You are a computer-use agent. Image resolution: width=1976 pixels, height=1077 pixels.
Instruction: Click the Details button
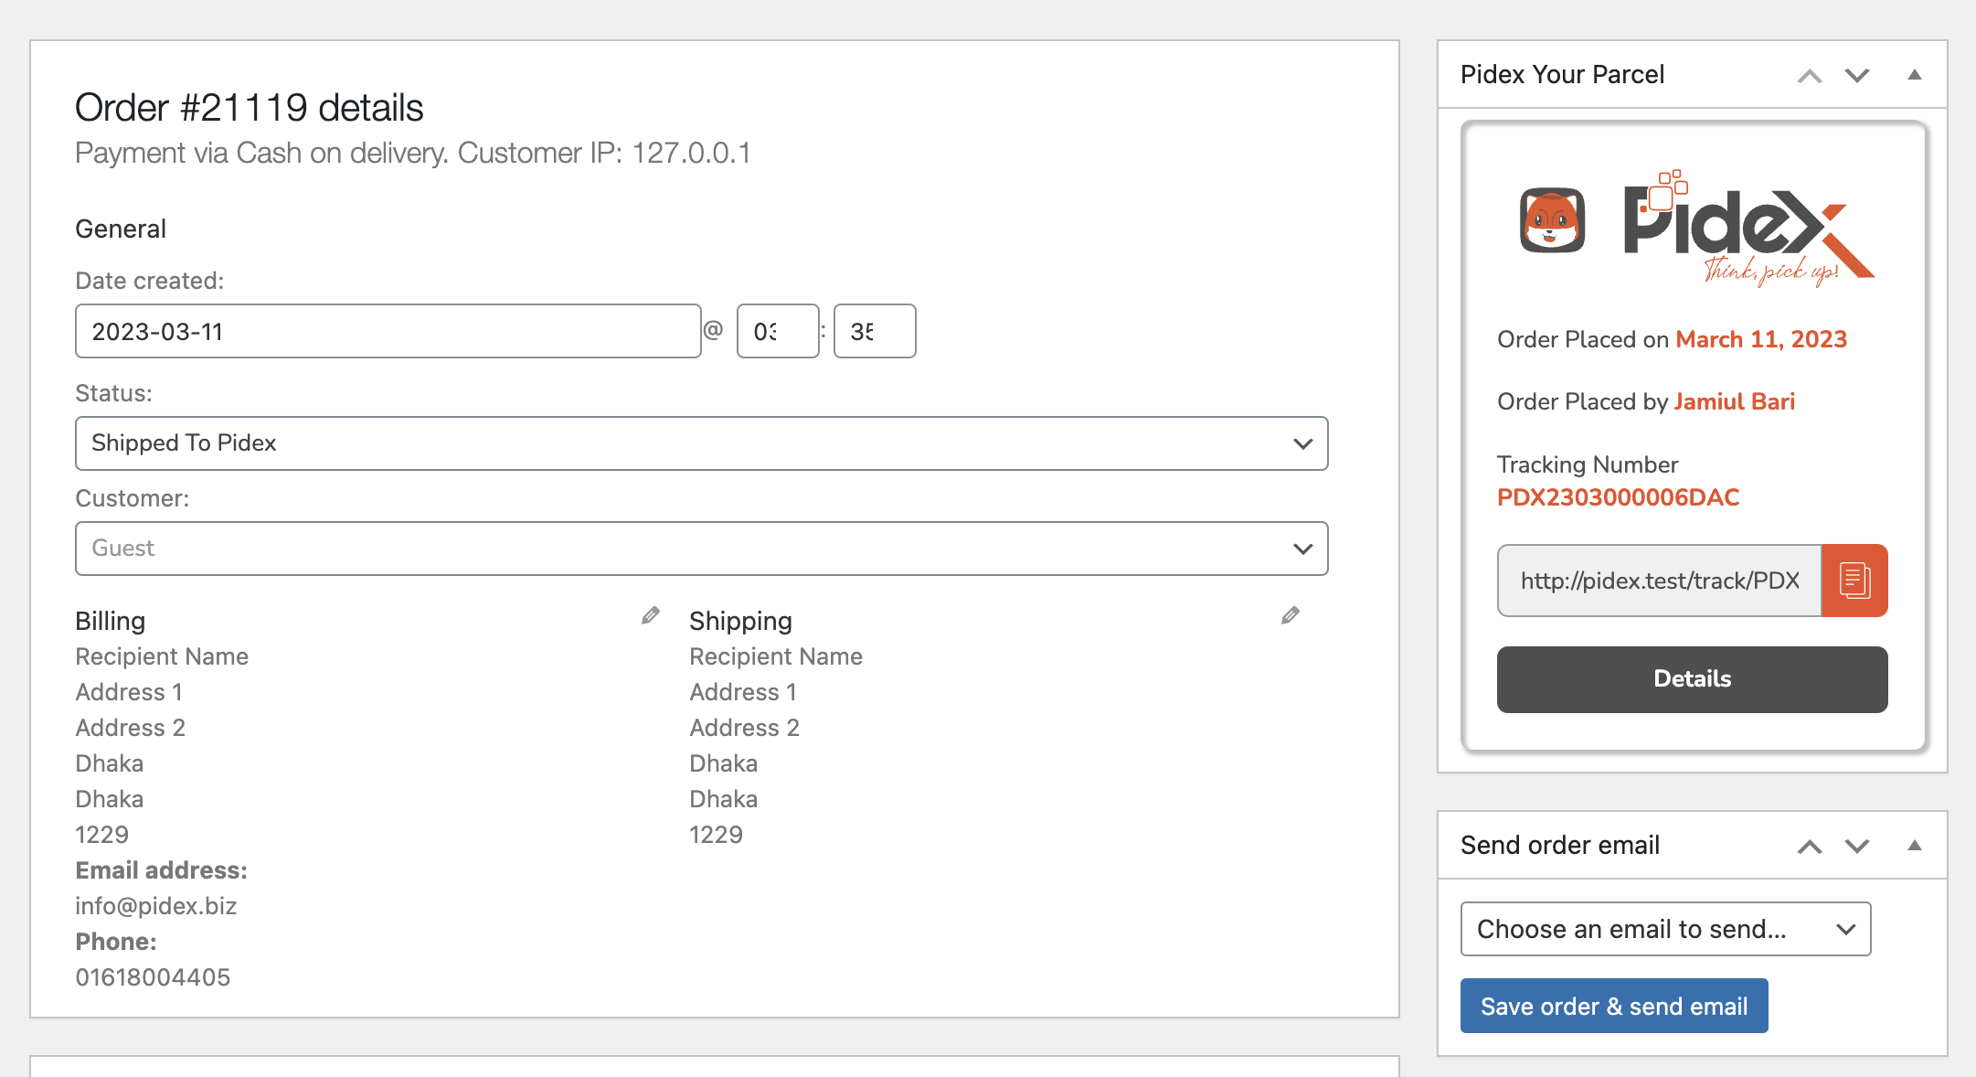[x=1692, y=679]
